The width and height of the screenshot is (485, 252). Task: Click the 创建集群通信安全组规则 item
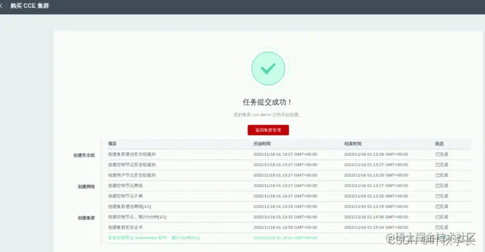click(132, 154)
